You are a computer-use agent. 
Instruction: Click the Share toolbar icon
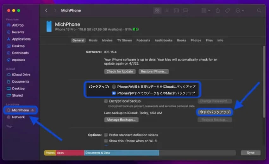[x=218, y=10]
